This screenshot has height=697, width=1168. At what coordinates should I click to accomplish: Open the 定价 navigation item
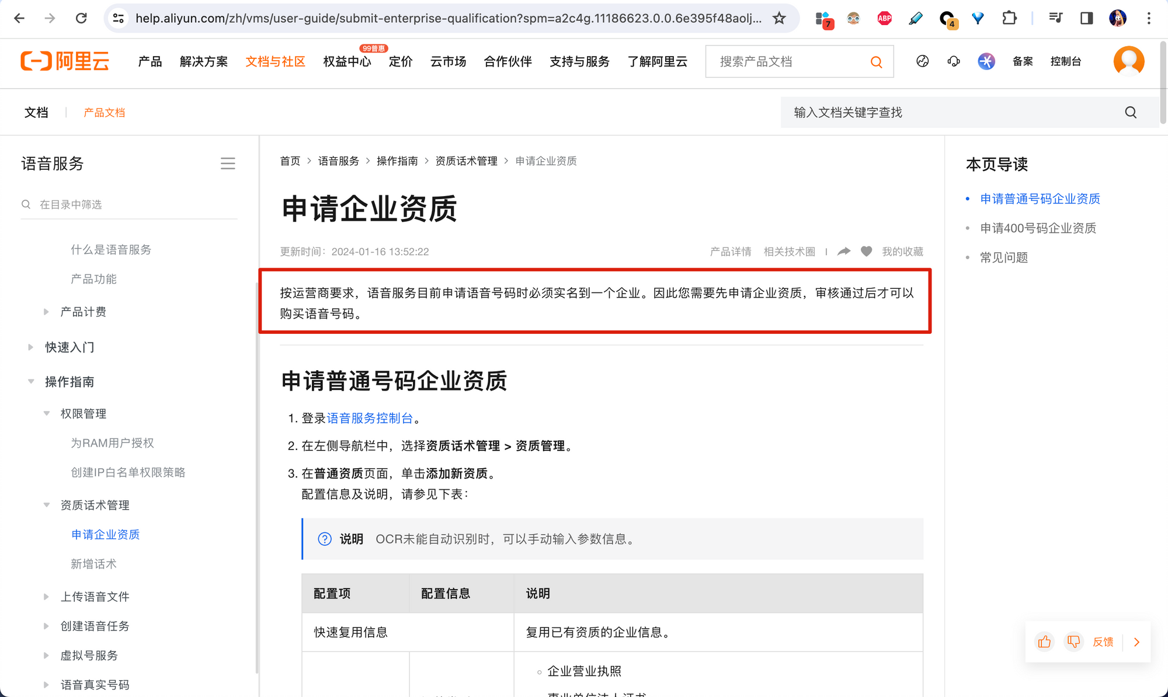[401, 62]
